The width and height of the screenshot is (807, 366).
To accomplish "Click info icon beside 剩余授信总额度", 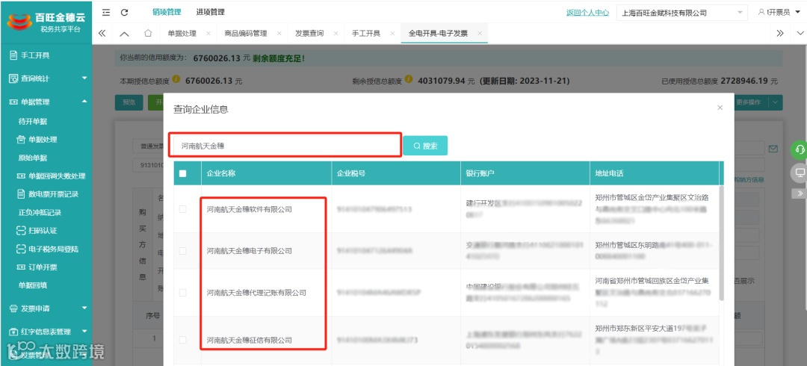I will pyautogui.click(x=409, y=80).
